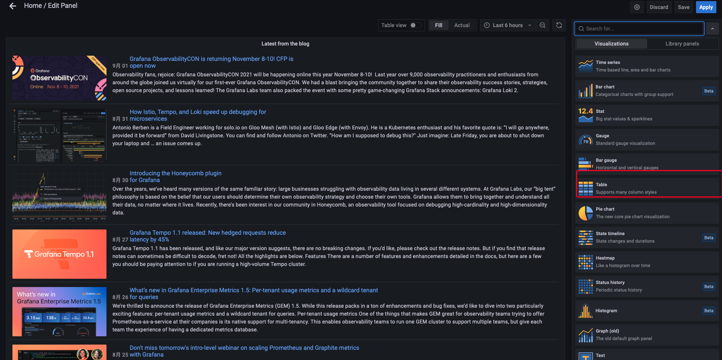
Task: Select the Pie chart visualization icon
Action: click(x=585, y=213)
